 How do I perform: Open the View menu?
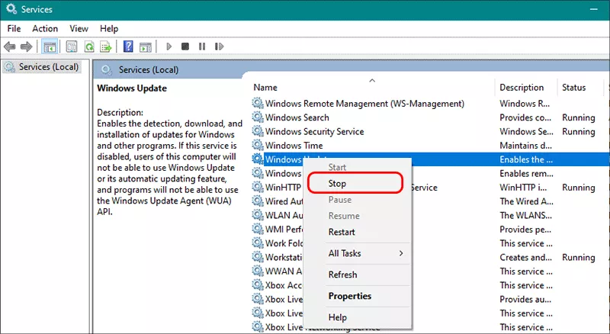pyautogui.click(x=79, y=28)
